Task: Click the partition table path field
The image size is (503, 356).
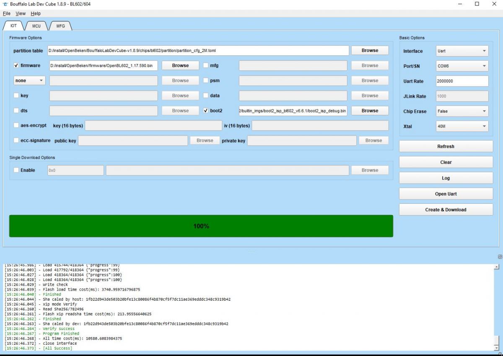Action: point(198,50)
